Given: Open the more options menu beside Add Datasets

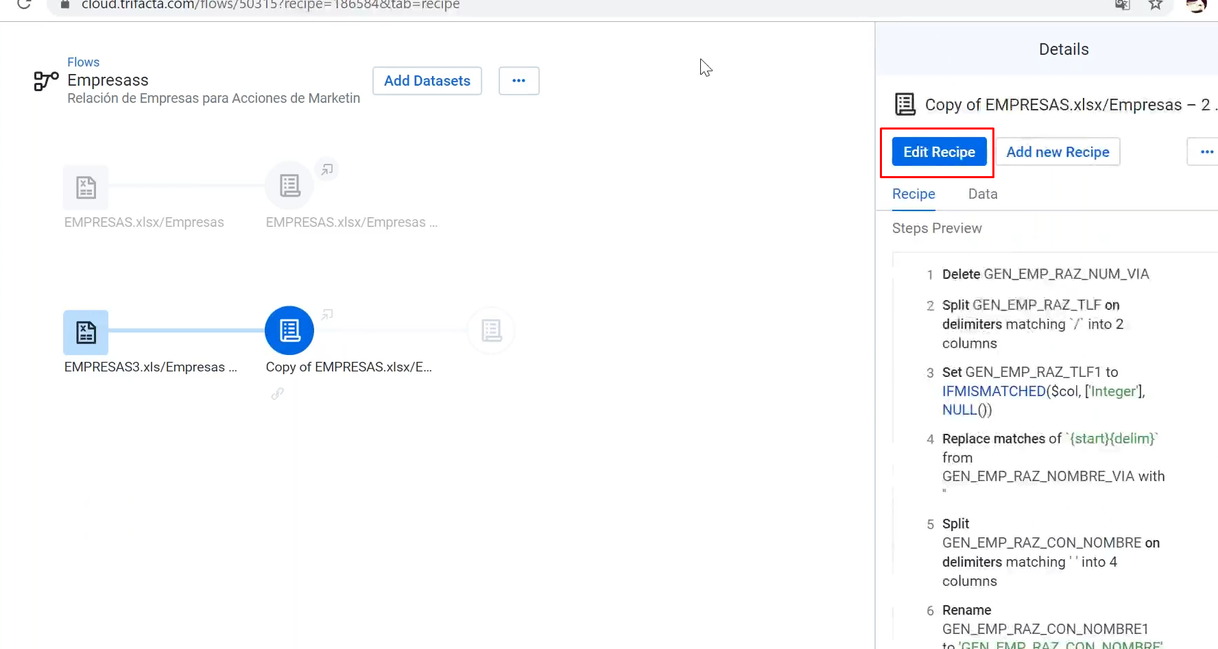Looking at the screenshot, I should 519,81.
